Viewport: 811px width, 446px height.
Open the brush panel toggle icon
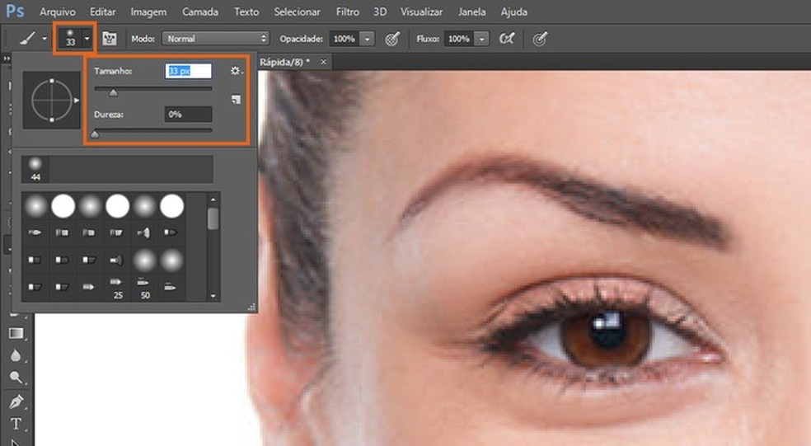click(x=109, y=39)
